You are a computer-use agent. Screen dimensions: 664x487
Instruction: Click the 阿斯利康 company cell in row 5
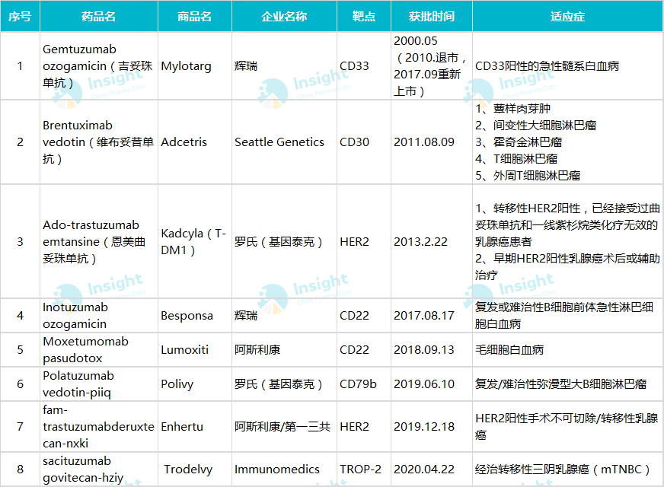click(x=284, y=350)
